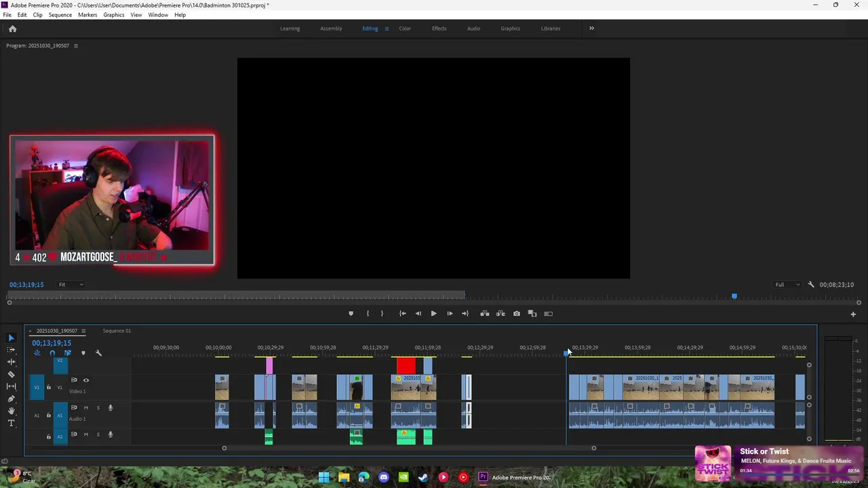Play the sequence
Image resolution: width=868 pixels, height=488 pixels.
coord(433,313)
